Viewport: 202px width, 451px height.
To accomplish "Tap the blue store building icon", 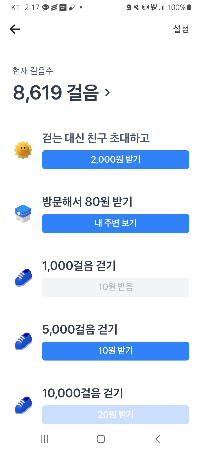I will [23, 214].
